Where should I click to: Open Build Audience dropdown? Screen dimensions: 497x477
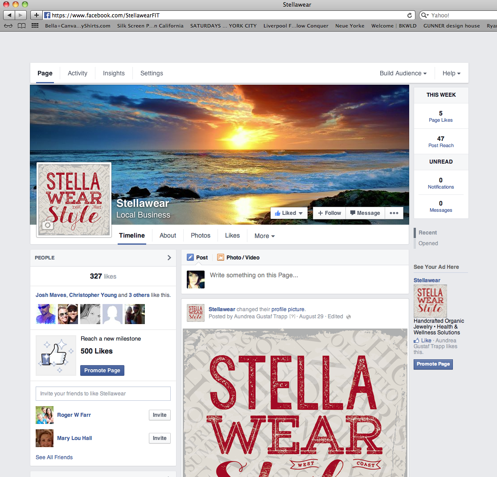click(403, 73)
